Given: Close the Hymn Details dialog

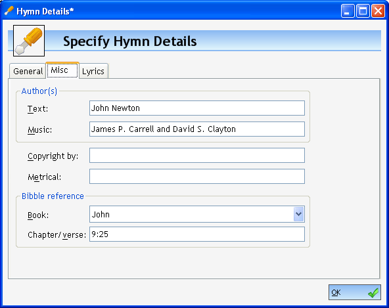Looking at the screenshot, I should [x=378, y=11].
